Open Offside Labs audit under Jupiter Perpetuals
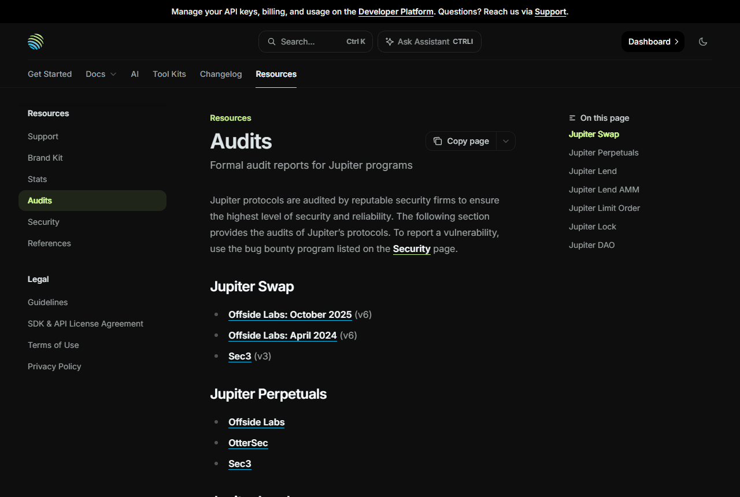 (x=257, y=422)
